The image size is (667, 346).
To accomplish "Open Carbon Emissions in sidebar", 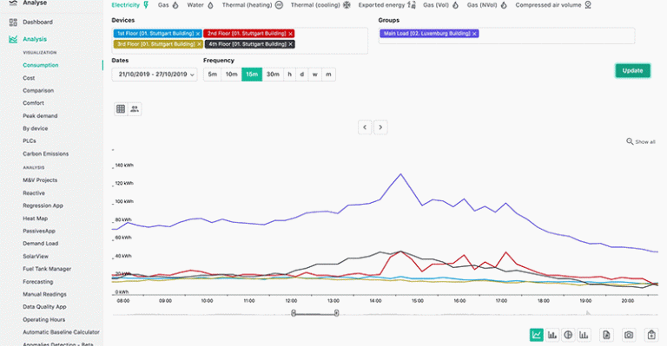I will (45, 153).
